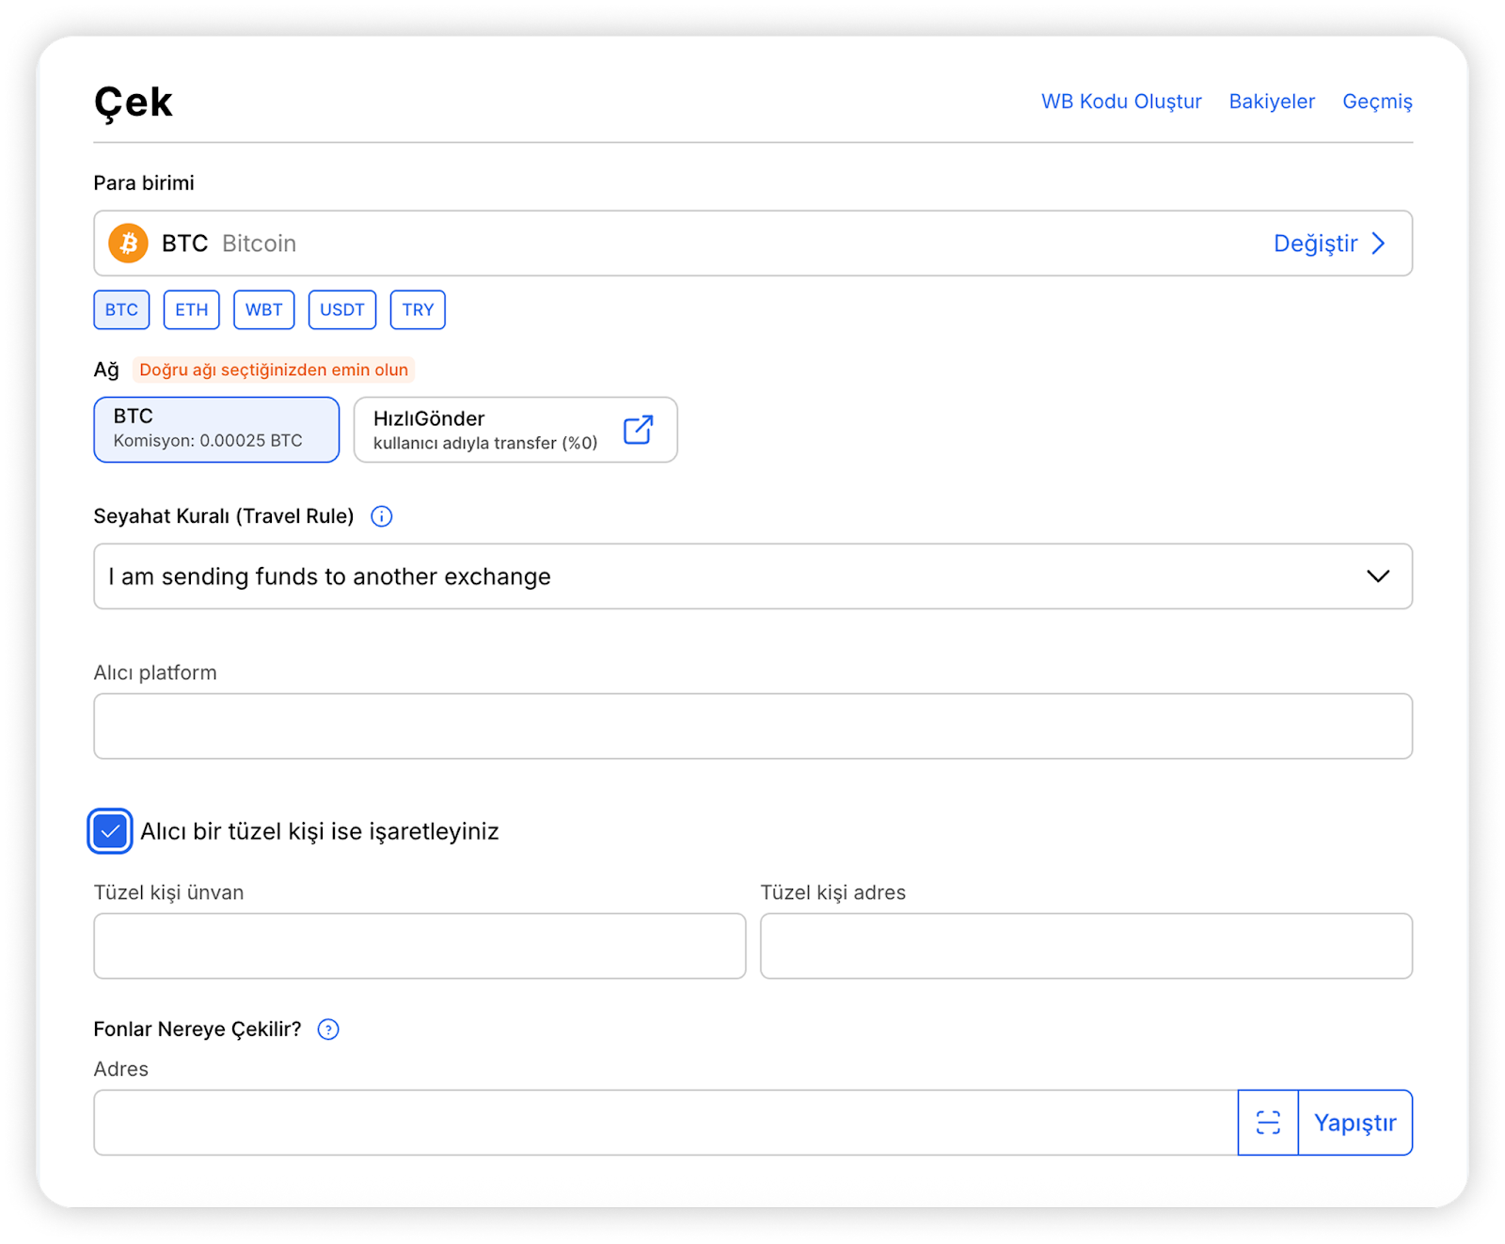
Task: Focus the Alıcı platform input field
Action: click(x=752, y=726)
